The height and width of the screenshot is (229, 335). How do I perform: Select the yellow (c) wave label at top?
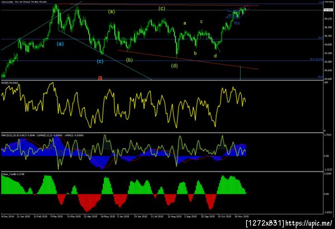pos(162,8)
